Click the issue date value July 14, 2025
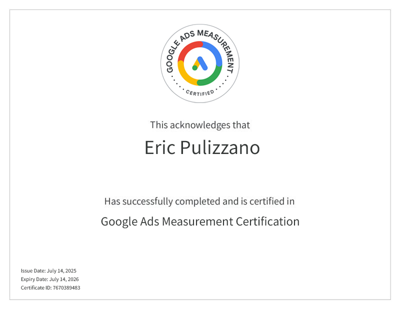 coord(61,270)
